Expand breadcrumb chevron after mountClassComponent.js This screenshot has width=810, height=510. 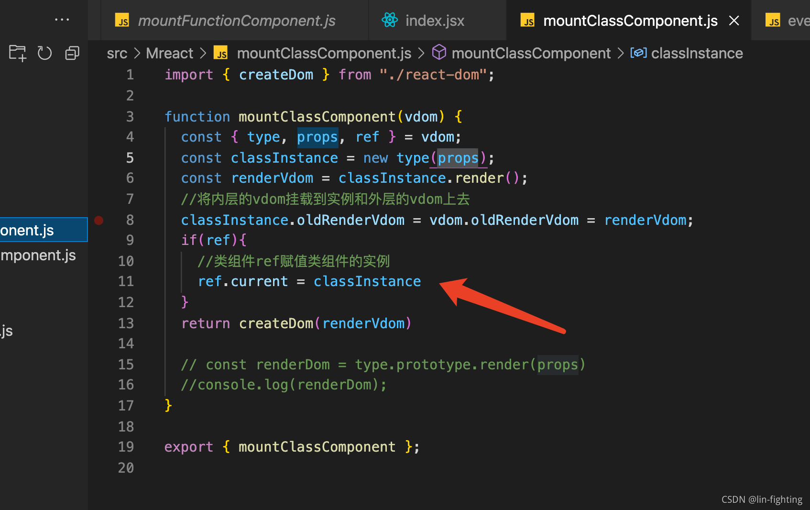click(x=421, y=53)
